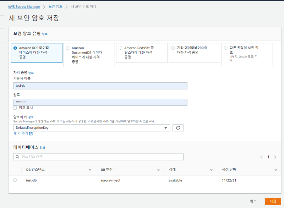Sort by 생성 날짜 column arrow
284x208 pixels.
275,170
